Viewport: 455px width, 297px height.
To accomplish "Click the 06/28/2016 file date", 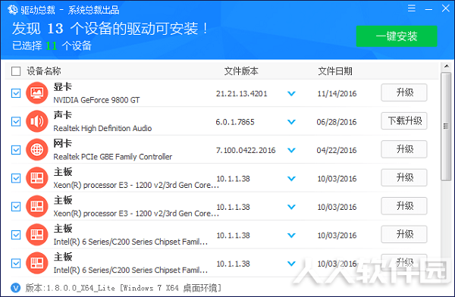I will point(337,122).
